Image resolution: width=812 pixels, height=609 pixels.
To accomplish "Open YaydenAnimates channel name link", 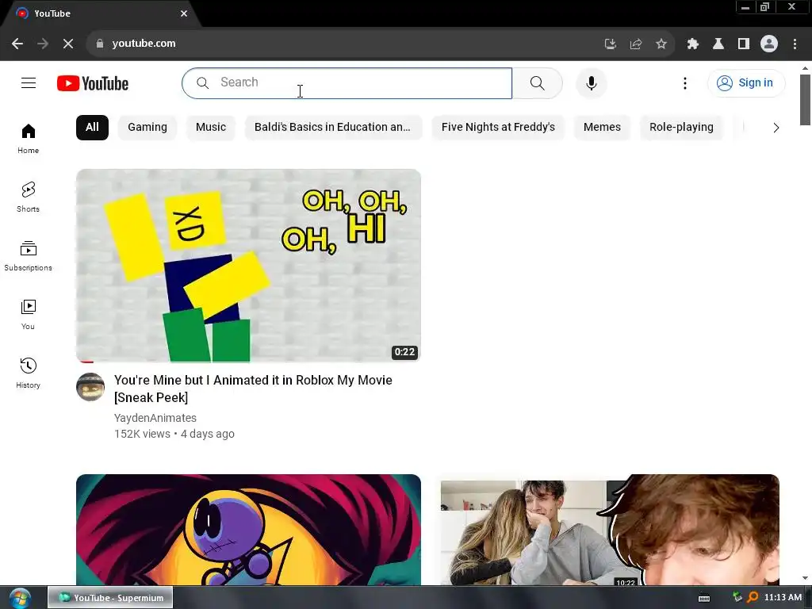I will tap(155, 418).
